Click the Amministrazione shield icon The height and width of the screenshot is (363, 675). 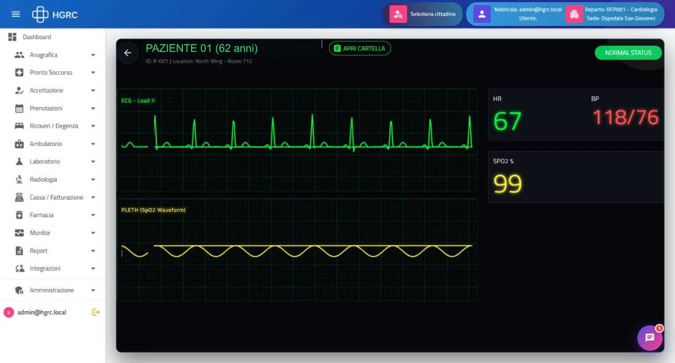tap(19, 290)
